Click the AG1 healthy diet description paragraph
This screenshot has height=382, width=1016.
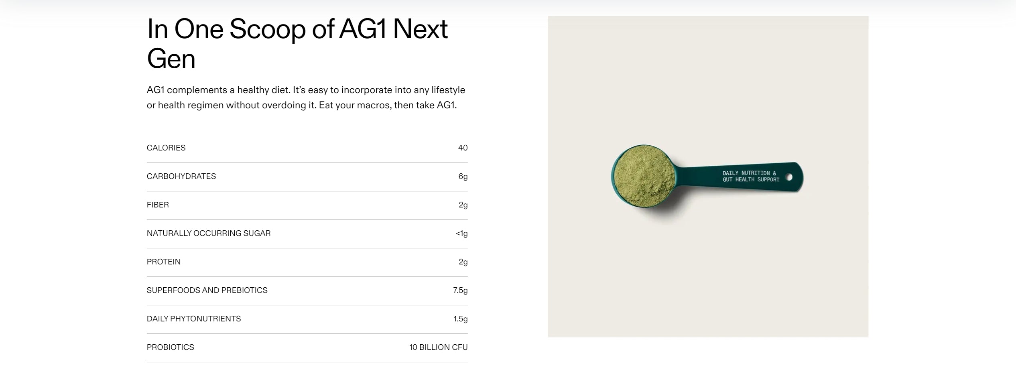(x=306, y=98)
